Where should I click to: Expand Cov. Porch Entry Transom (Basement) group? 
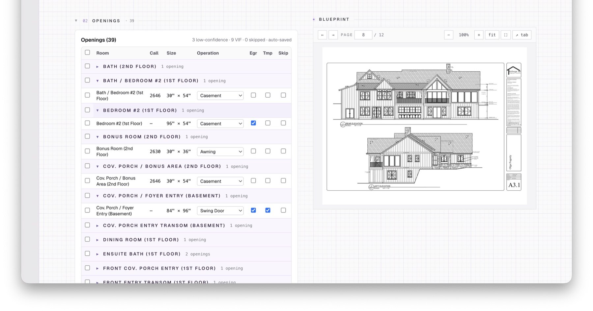coord(98,226)
